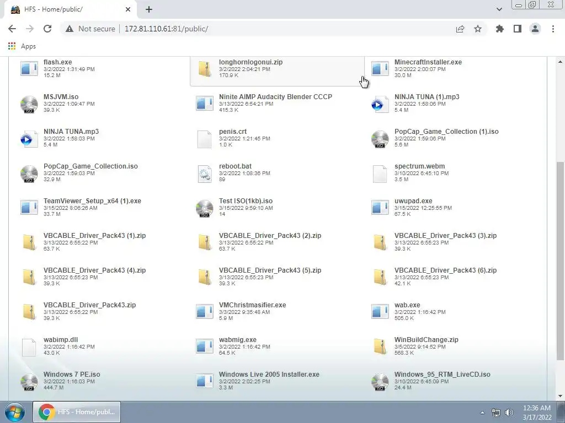Open the Chrome extensions puzzle icon
Viewport: 565px width, 423px height.
pos(499,29)
